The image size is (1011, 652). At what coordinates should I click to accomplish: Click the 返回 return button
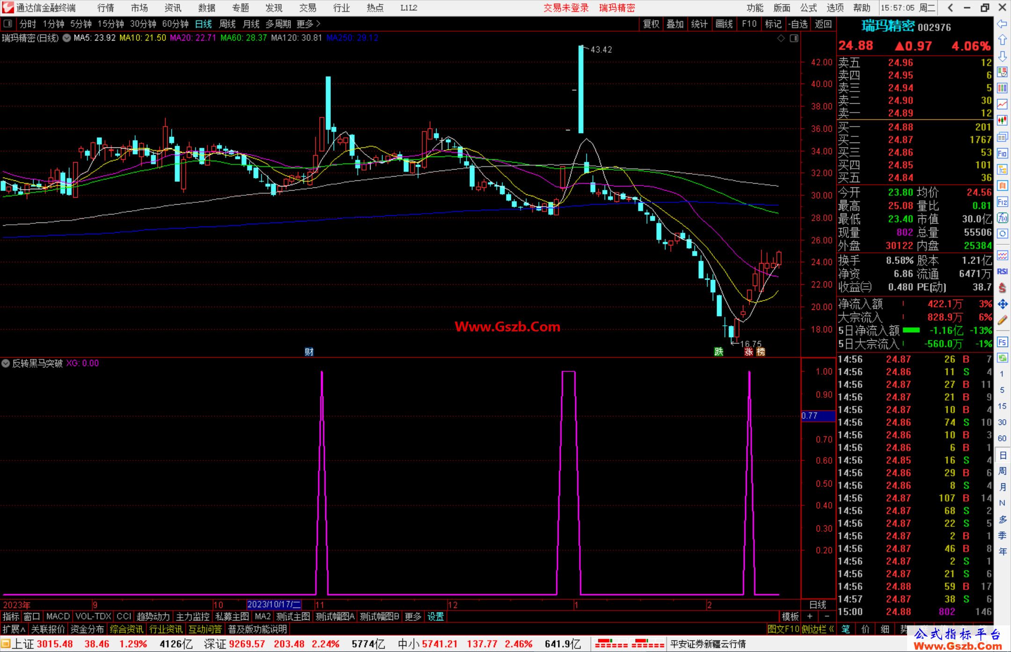[823, 24]
